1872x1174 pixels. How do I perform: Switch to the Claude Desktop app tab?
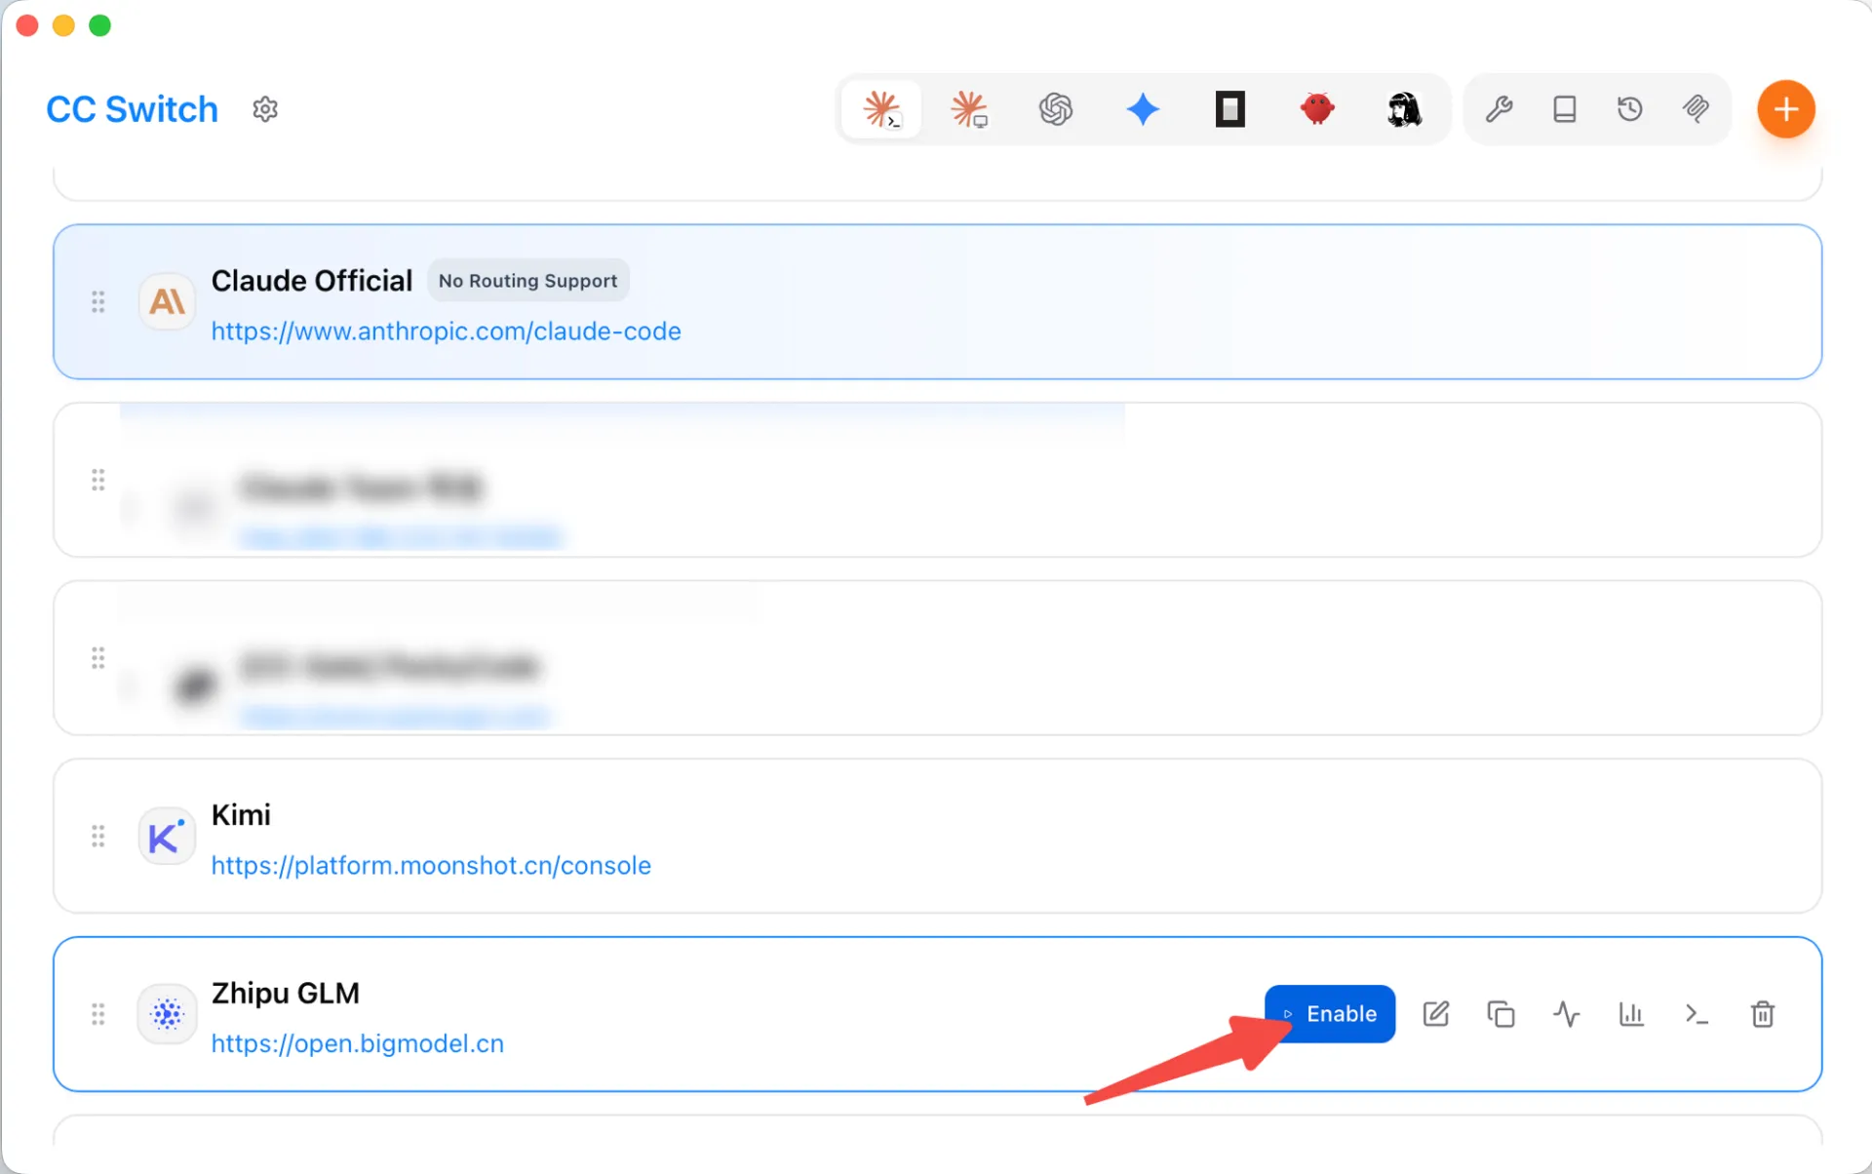[969, 109]
